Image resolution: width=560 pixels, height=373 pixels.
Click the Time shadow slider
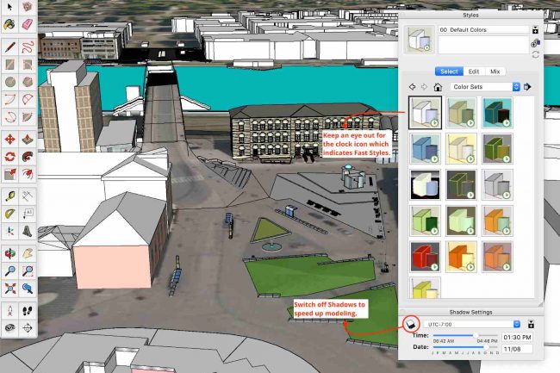[x=476, y=335]
